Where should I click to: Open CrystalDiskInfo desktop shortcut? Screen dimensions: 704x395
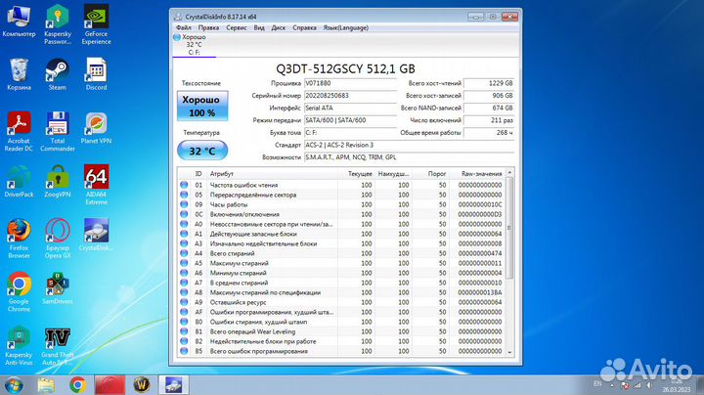tap(96, 235)
